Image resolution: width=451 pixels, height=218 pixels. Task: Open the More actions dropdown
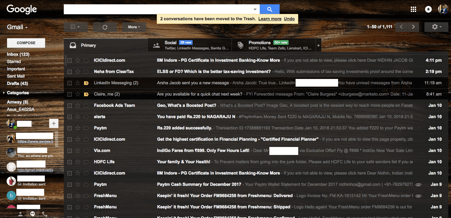tap(134, 27)
